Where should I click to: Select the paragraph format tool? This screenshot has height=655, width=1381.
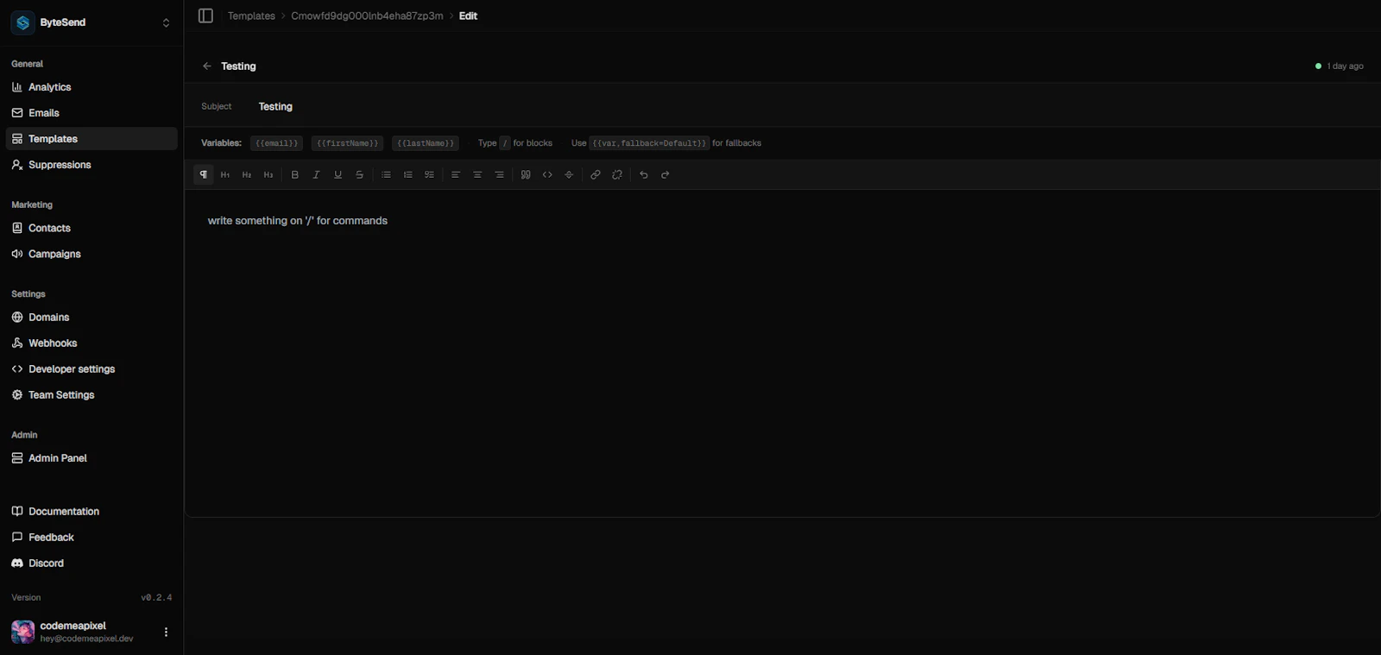pos(204,174)
